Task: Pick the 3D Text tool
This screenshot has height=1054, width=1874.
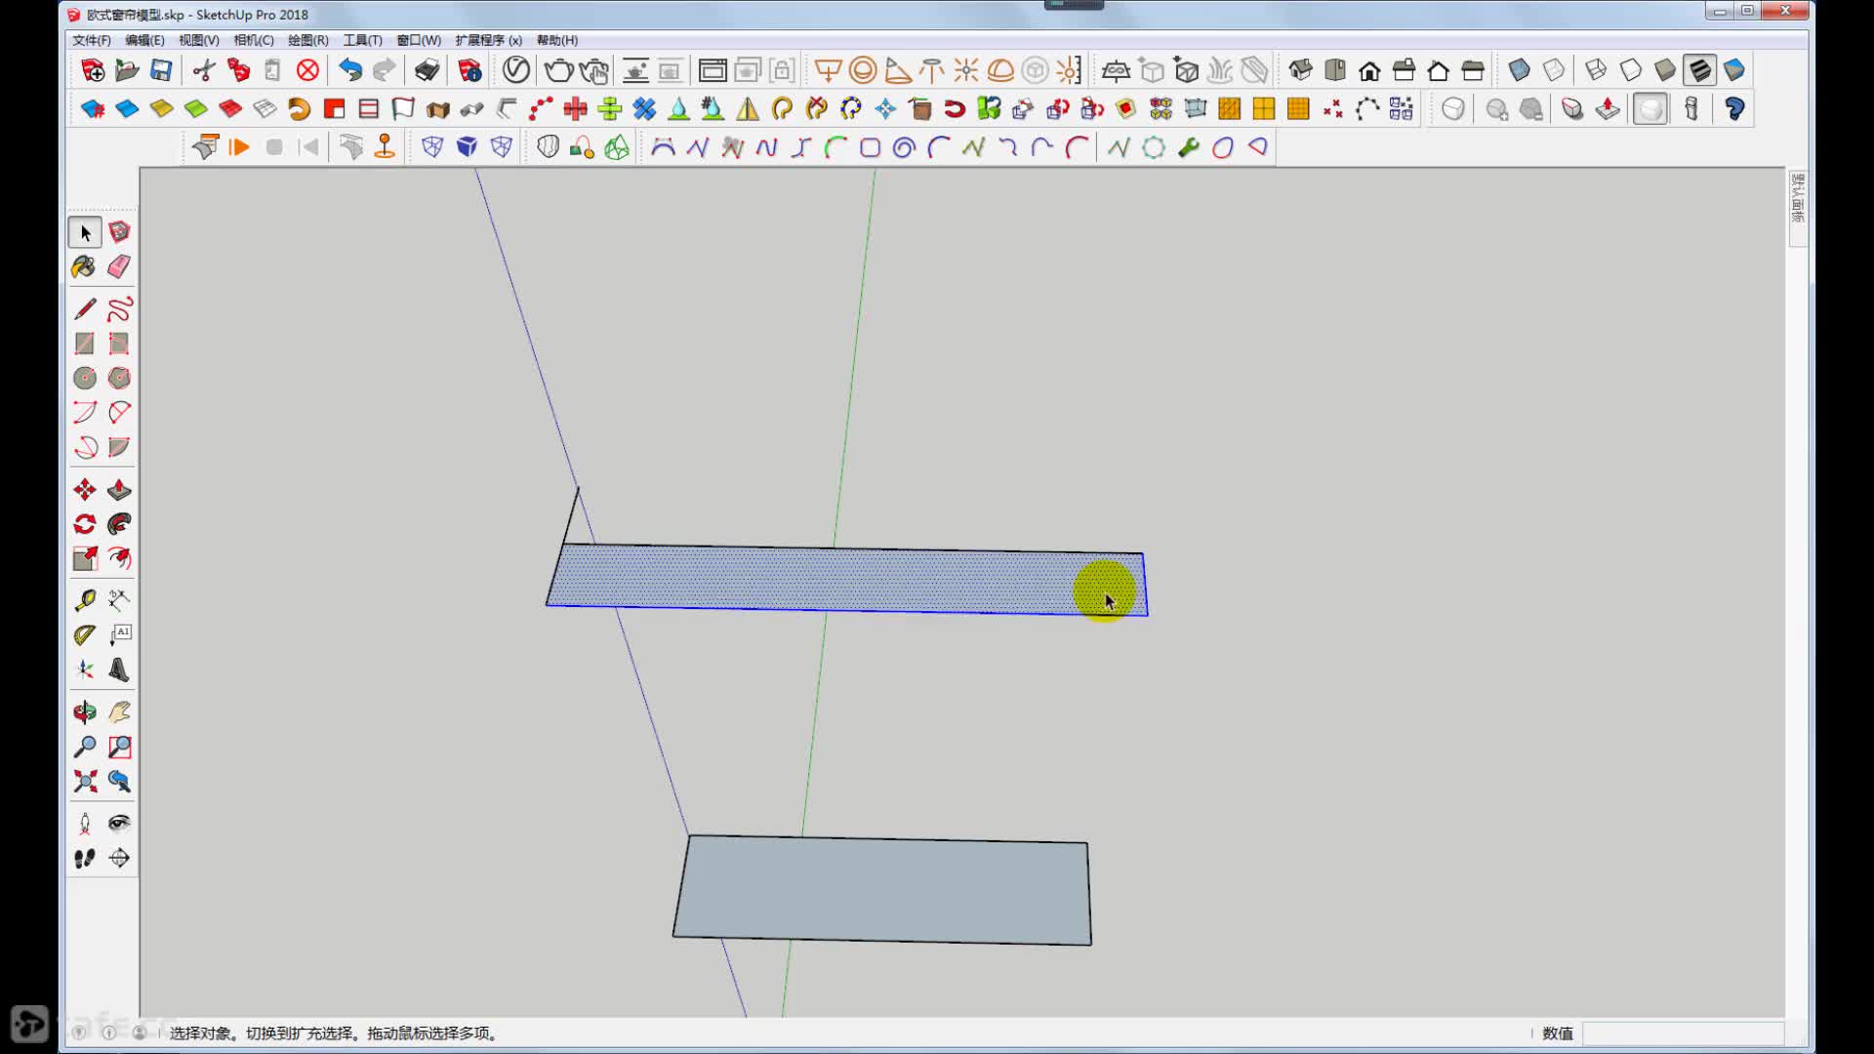Action: coord(119,669)
